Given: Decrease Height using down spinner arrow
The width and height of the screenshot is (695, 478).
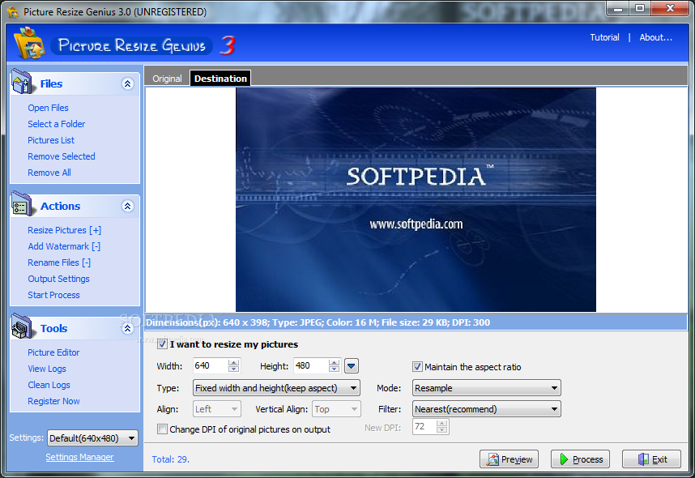Looking at the screenshot, I should (335, 369).
